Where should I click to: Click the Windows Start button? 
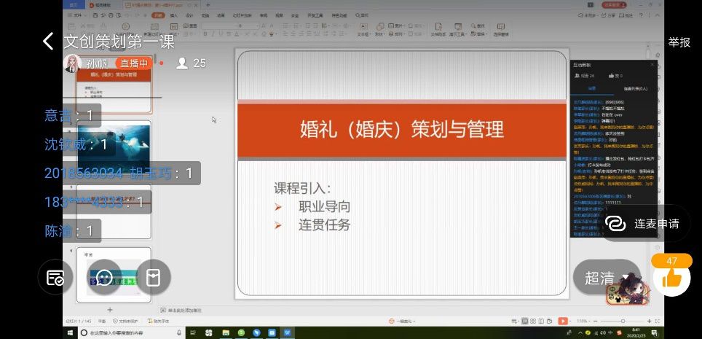(x=70, y=332)
